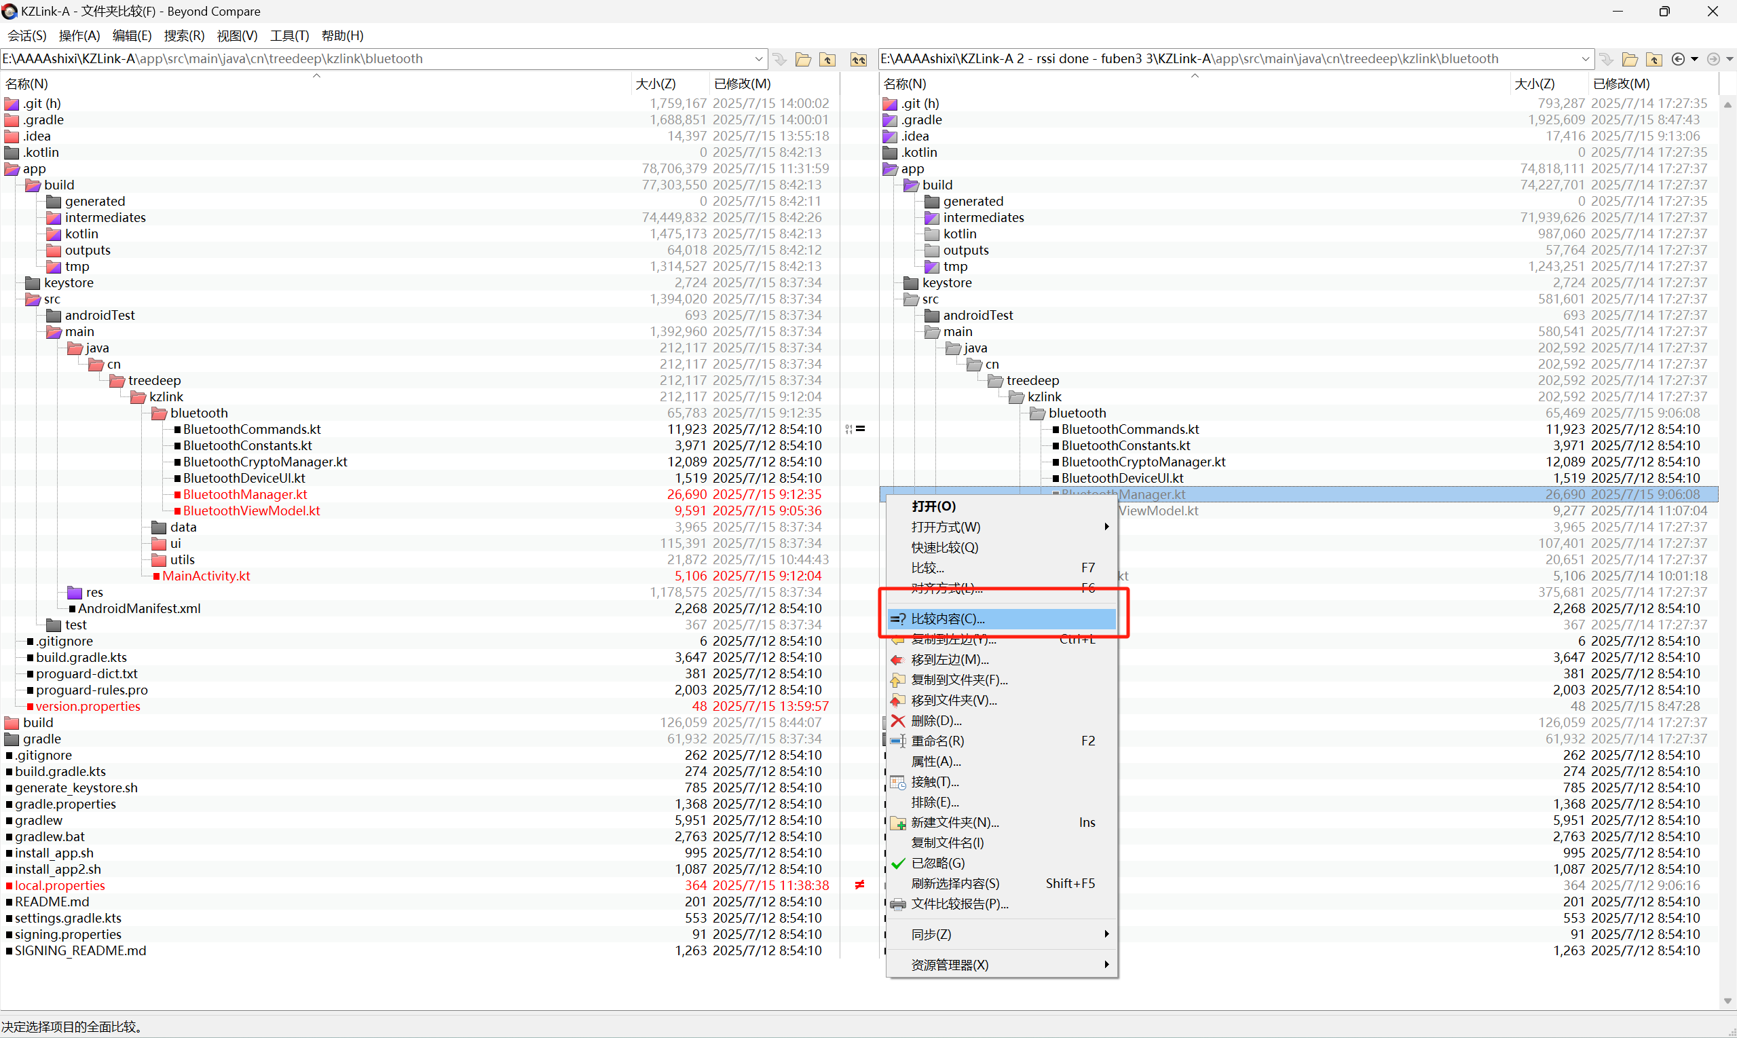
Task: Click the left pane res folder icon
Action: (74, 593)
